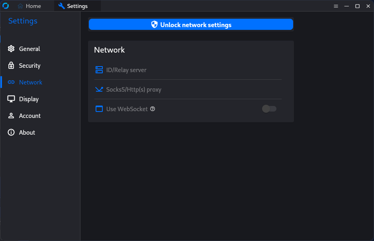Click the Unlock network settings button
This screenshot has height=241, width=374.
coord(191,24)
